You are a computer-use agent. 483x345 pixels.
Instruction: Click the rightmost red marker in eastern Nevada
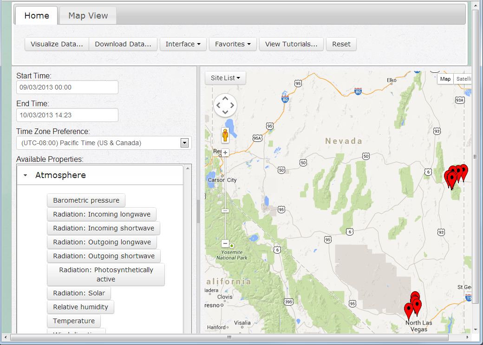tap(463, 171)
